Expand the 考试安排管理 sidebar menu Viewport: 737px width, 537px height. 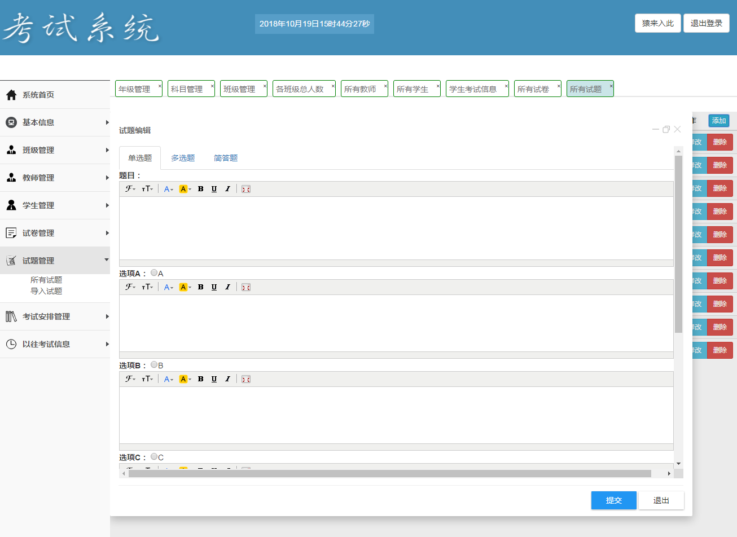coord(55,316)
